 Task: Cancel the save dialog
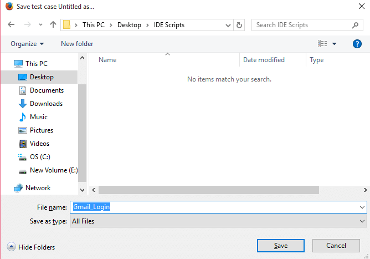336,246
